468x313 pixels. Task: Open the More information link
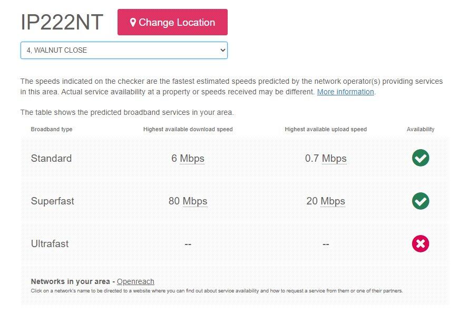(345, 92)
